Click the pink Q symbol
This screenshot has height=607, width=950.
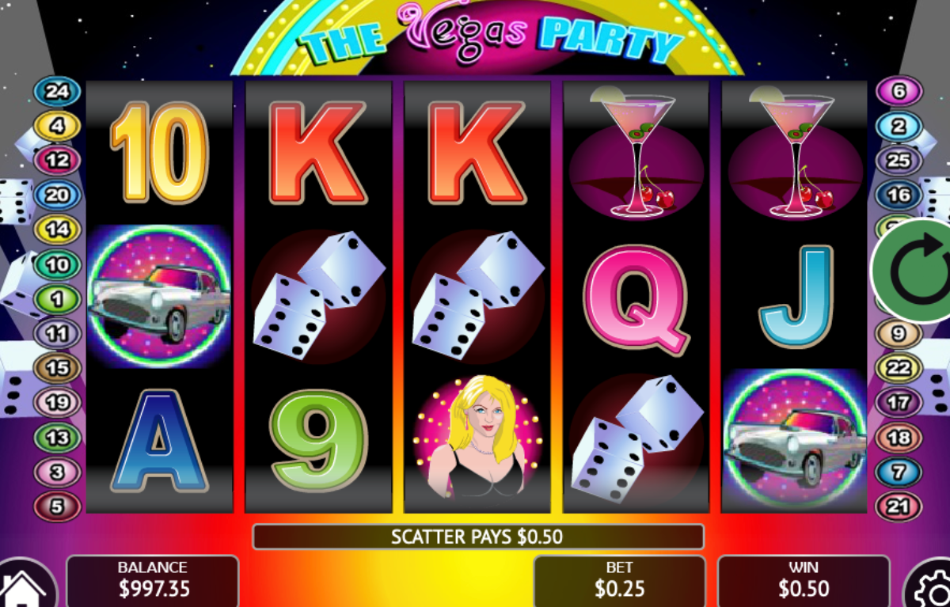point(636,298)
